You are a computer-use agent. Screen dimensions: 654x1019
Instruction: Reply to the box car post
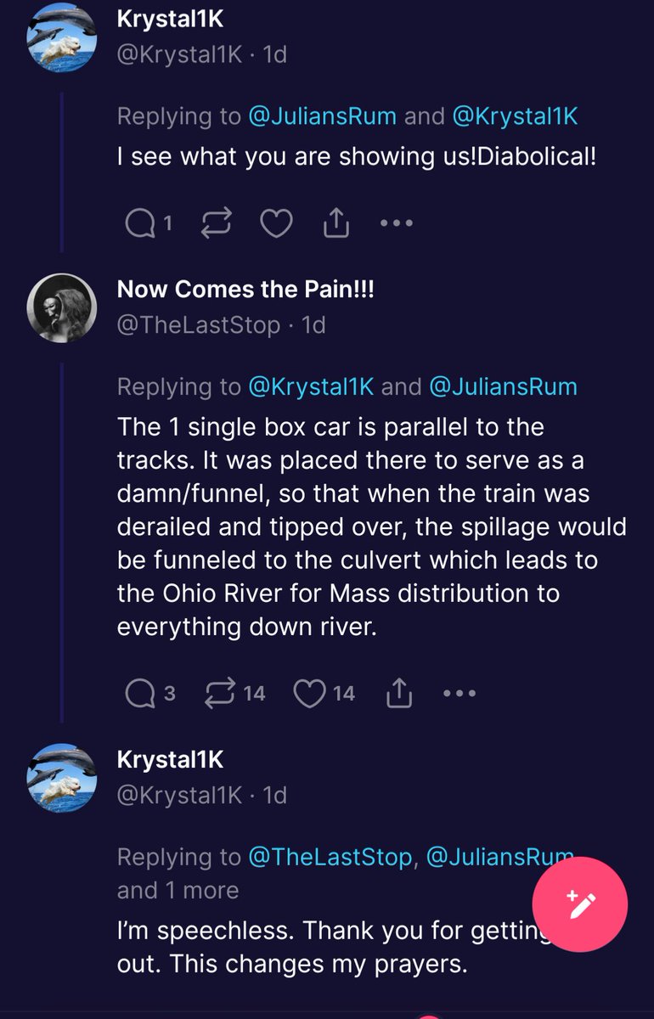(138, 694)
